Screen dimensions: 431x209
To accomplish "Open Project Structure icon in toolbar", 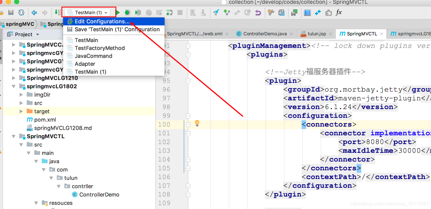I will (282, 13).
